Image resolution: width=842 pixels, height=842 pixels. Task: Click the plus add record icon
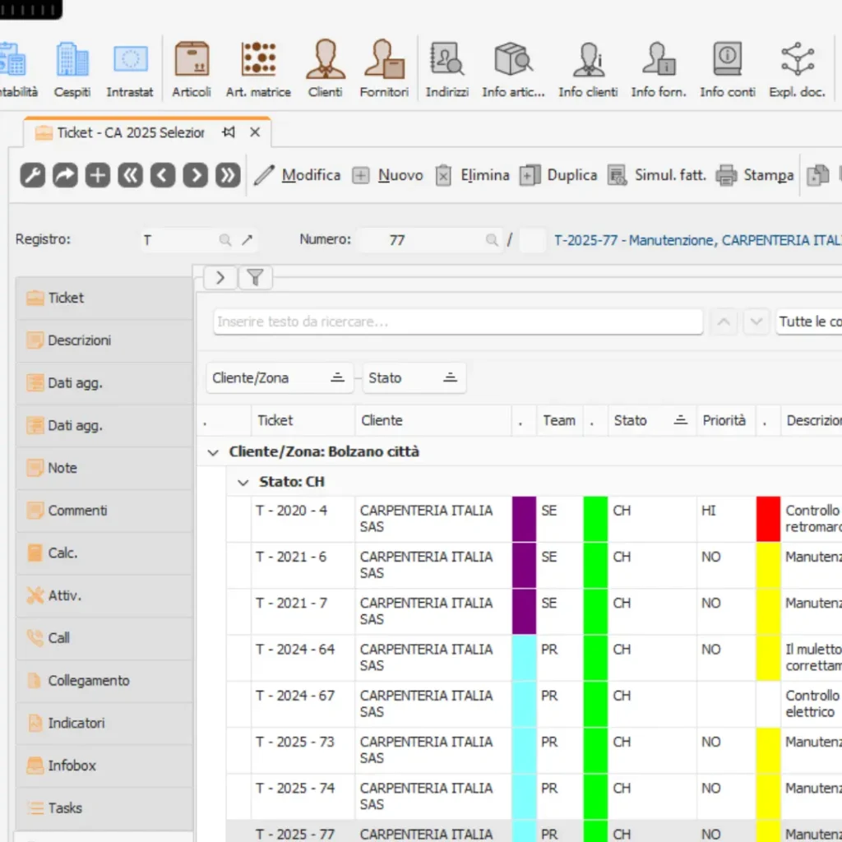click(98, 176)
